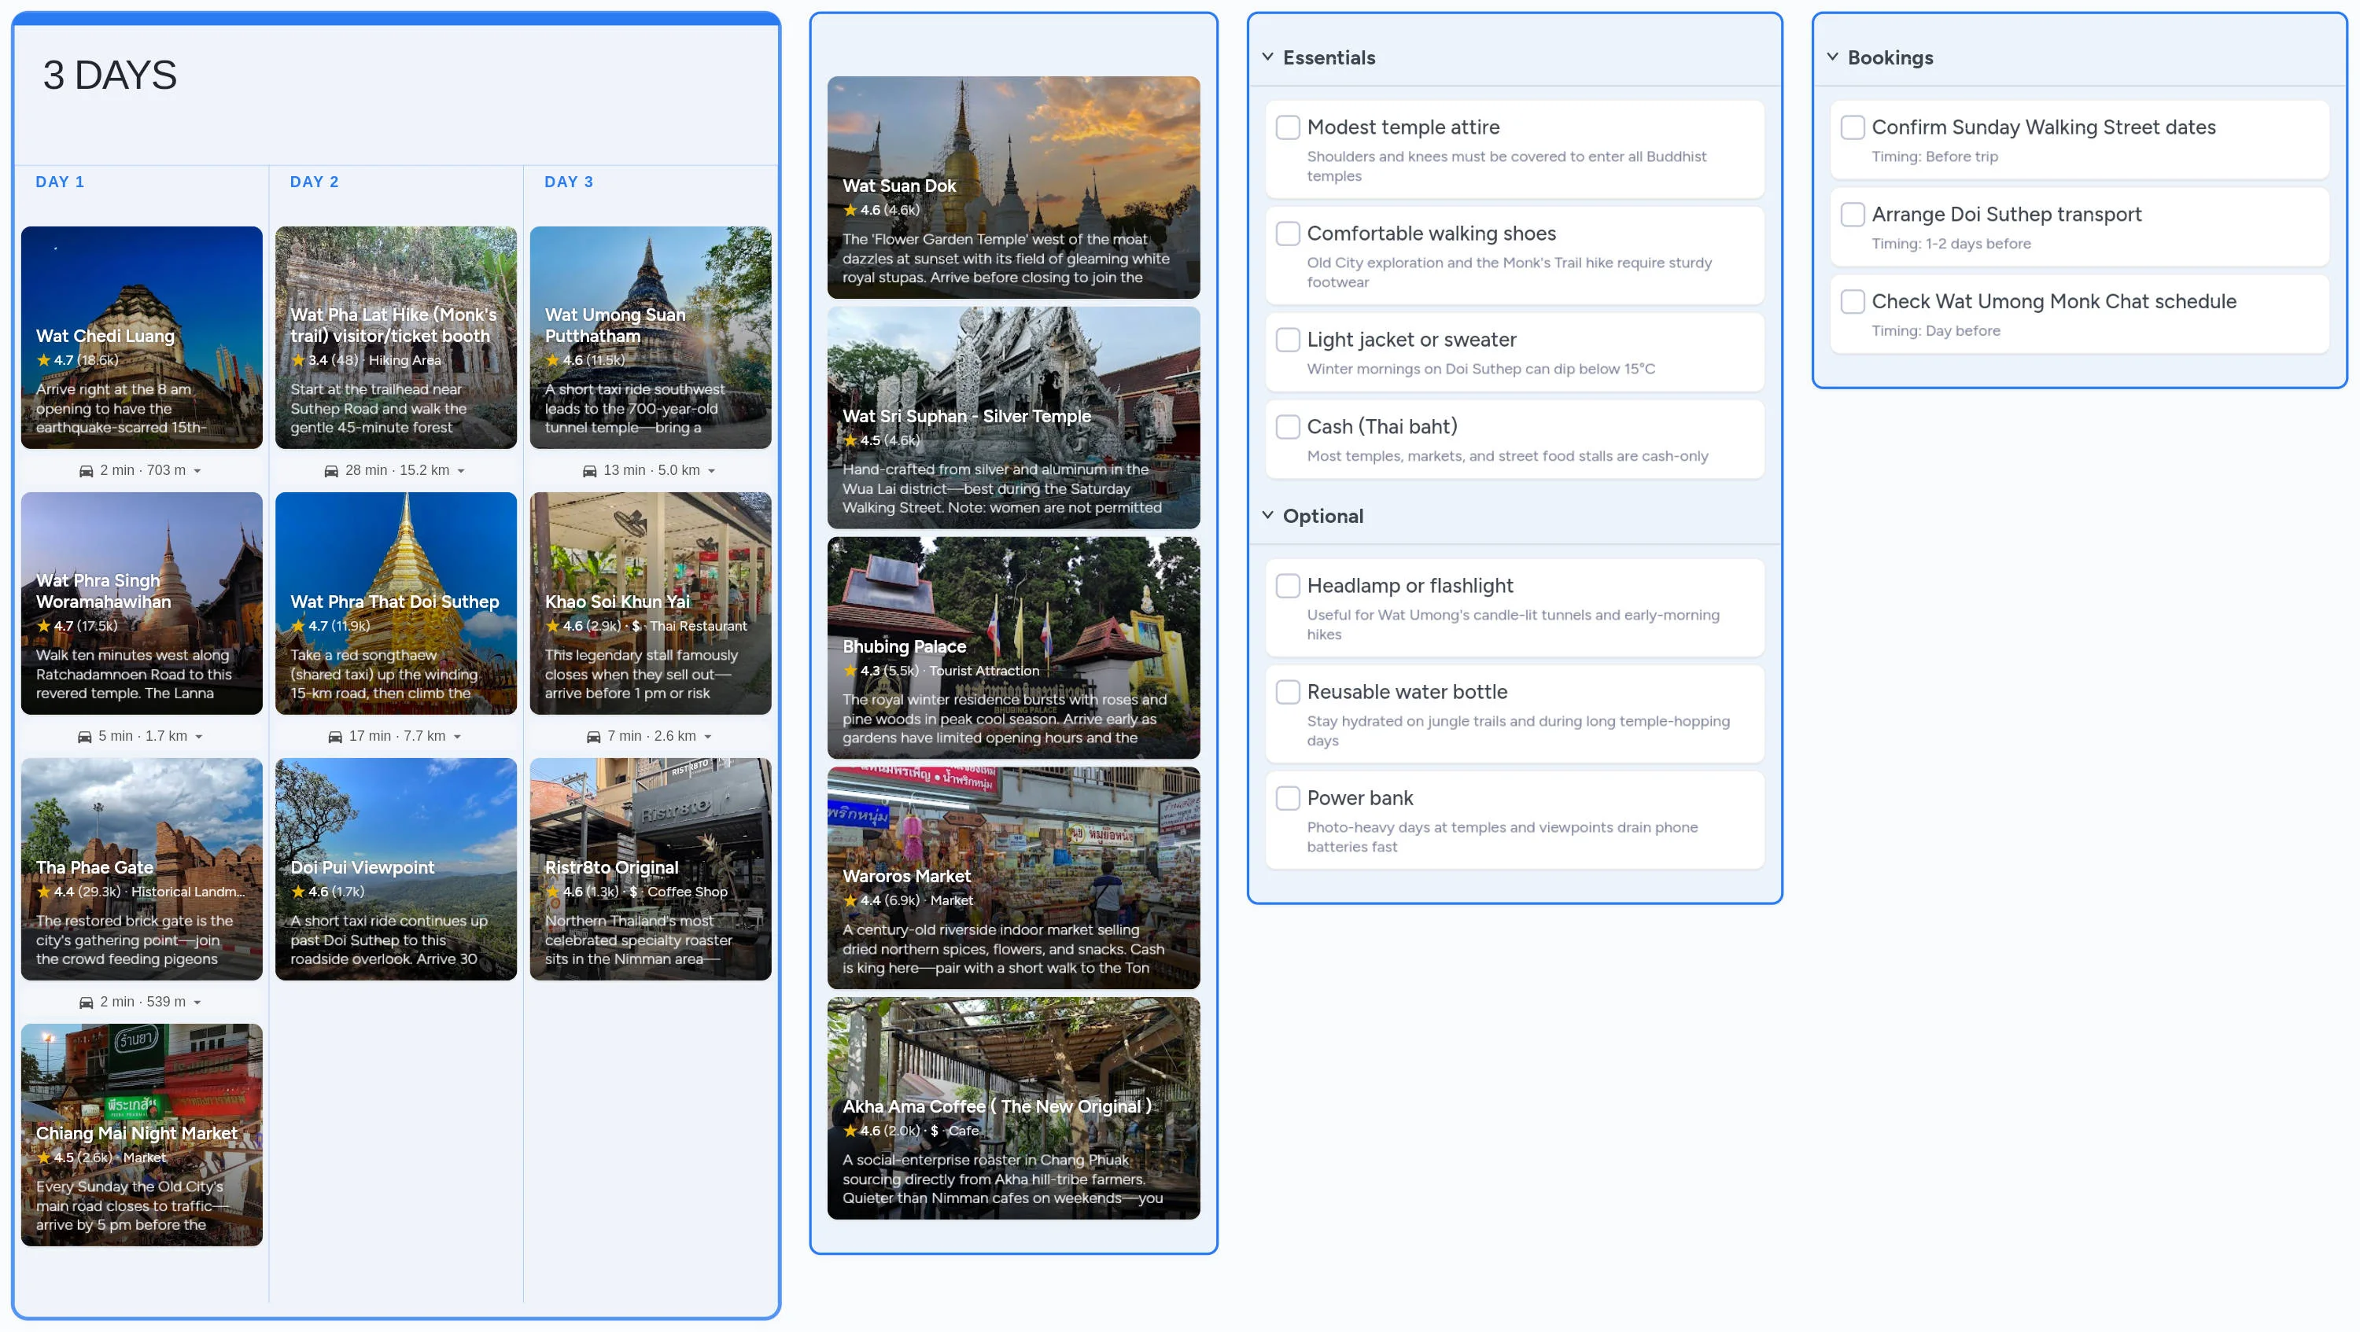Check Confirm Sunday Walking Street dates
The width and height of the screenshot is (2360, 1332).
[1853, 127]
